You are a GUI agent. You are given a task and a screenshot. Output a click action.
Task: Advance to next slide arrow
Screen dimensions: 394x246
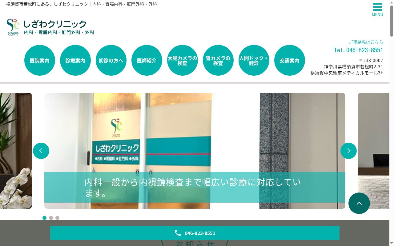point(348,151)
